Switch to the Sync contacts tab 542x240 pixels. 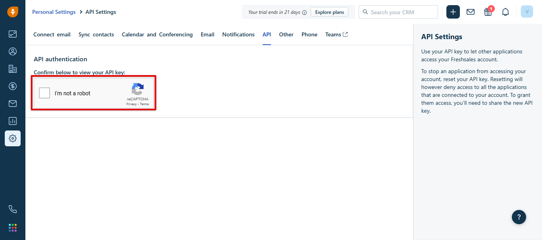(x=96, y=34)
